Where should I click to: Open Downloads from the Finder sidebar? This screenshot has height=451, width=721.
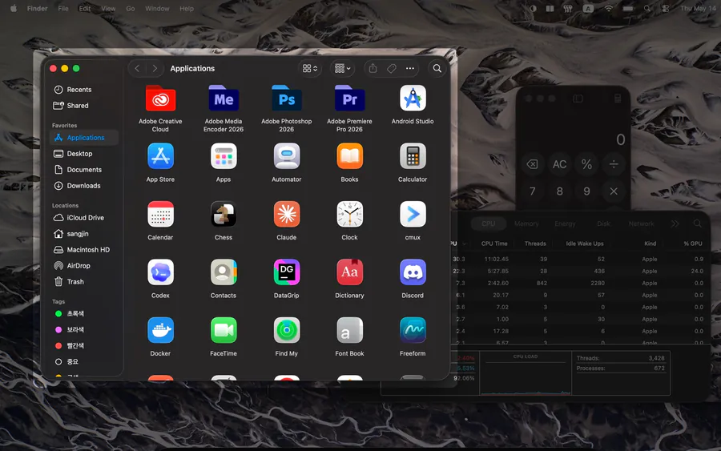tap(84, 186)
